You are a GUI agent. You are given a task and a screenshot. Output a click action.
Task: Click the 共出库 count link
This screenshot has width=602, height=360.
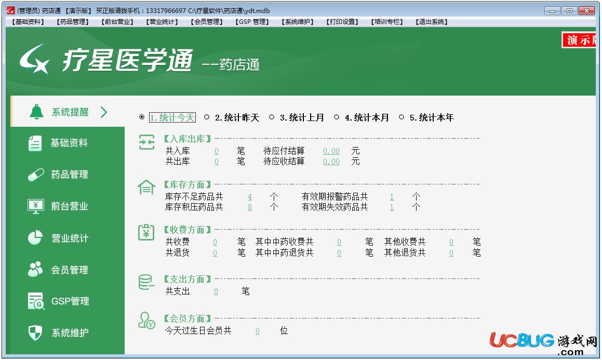coord(217,162)
